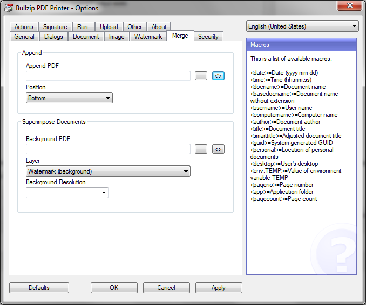Image resolution: width=366 pixels, height=305 pixels.
Task: Open the language dropdown English (United States)
Action: (302, 26)
